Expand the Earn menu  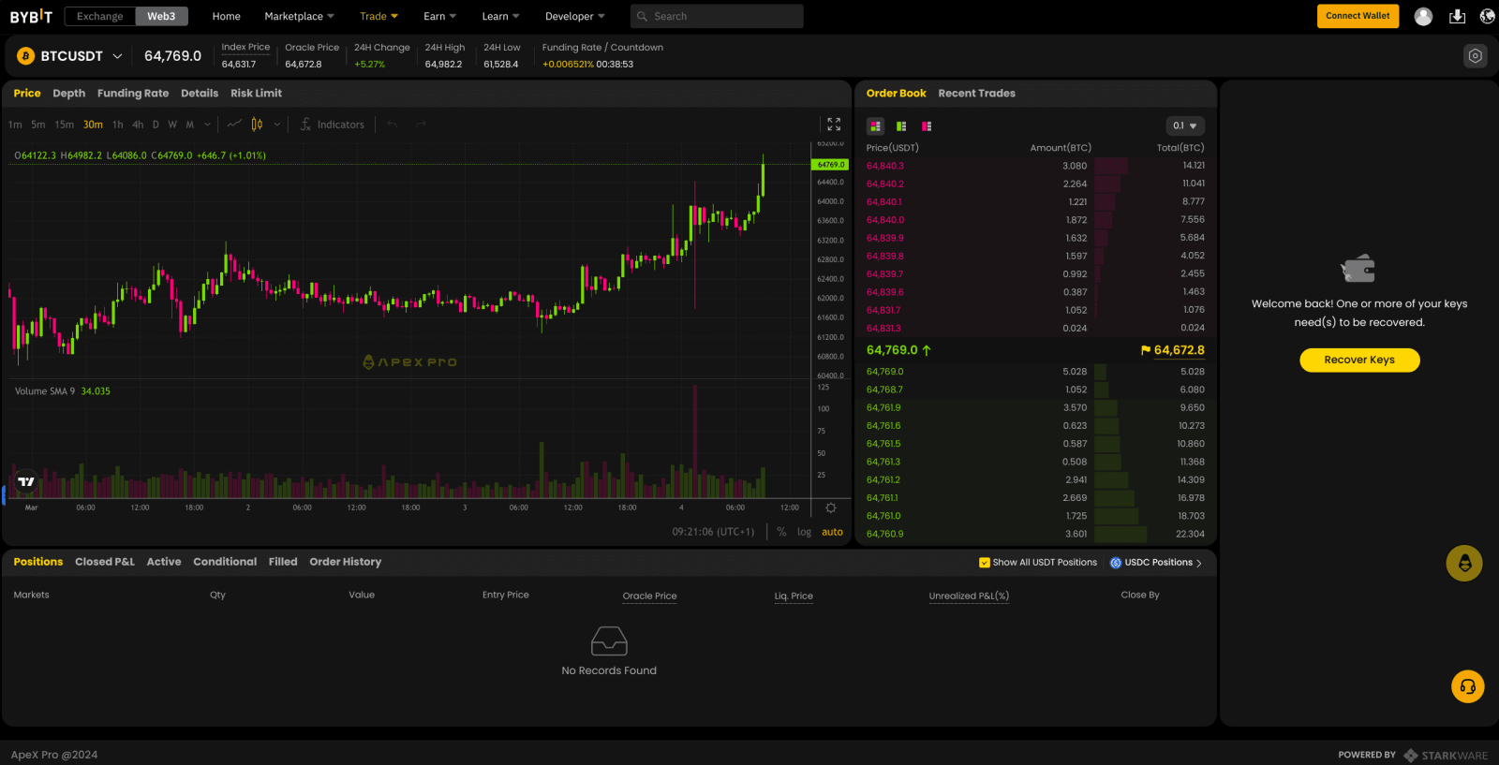pyautogui.click(x=439, y=16)
